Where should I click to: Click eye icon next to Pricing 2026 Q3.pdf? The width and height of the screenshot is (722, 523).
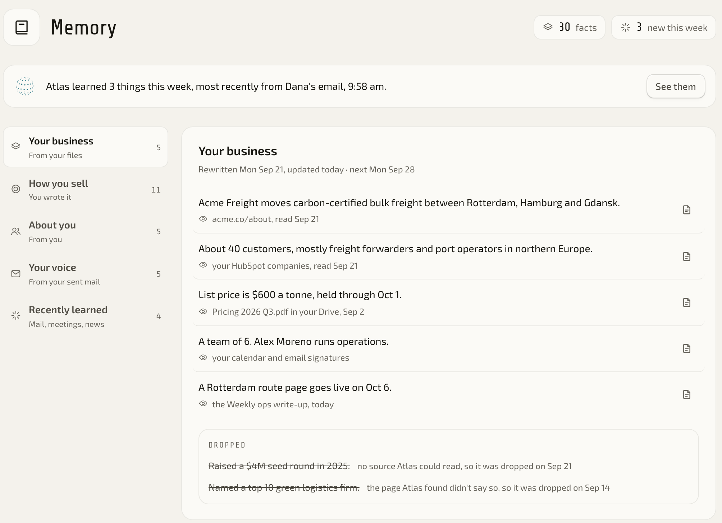[203, 311]
